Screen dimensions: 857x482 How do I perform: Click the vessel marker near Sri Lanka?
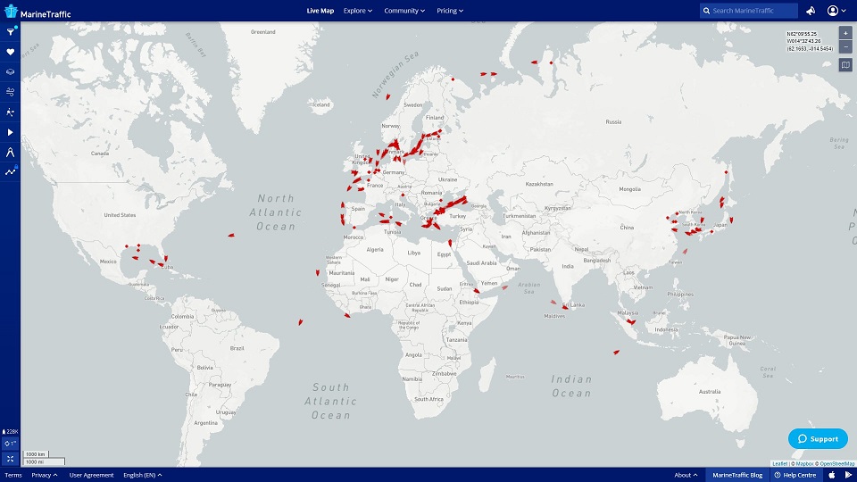(565, 307)
